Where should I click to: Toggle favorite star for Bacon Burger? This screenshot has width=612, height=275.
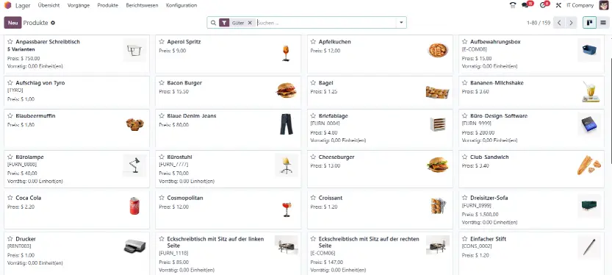pyautogui.click(x=162, y=83)
